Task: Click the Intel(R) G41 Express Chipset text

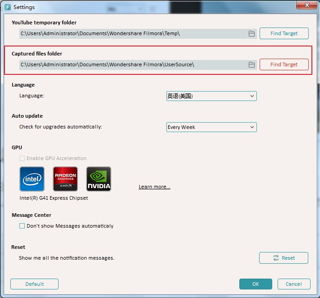Action: tap(54, 198)
